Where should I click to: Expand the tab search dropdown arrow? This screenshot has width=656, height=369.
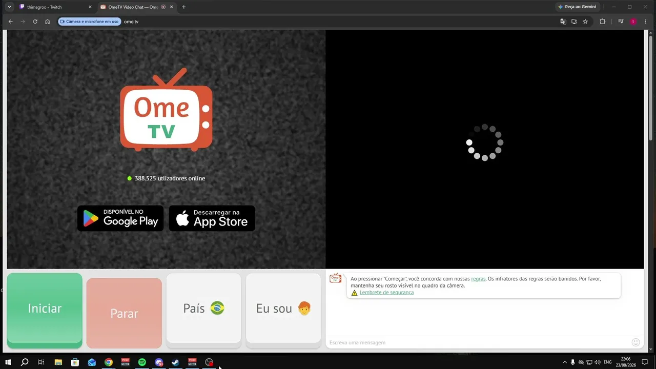9,7
